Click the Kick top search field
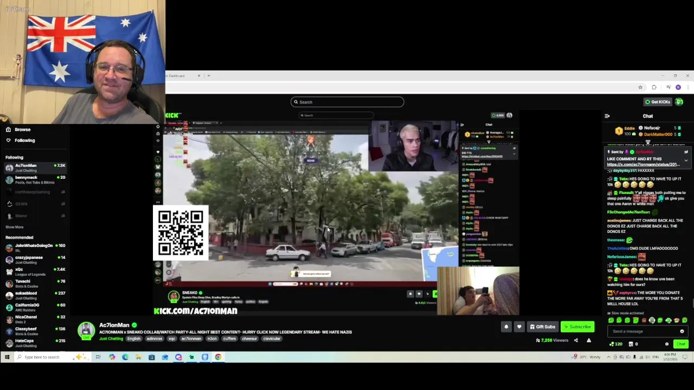 coord(347,102)
